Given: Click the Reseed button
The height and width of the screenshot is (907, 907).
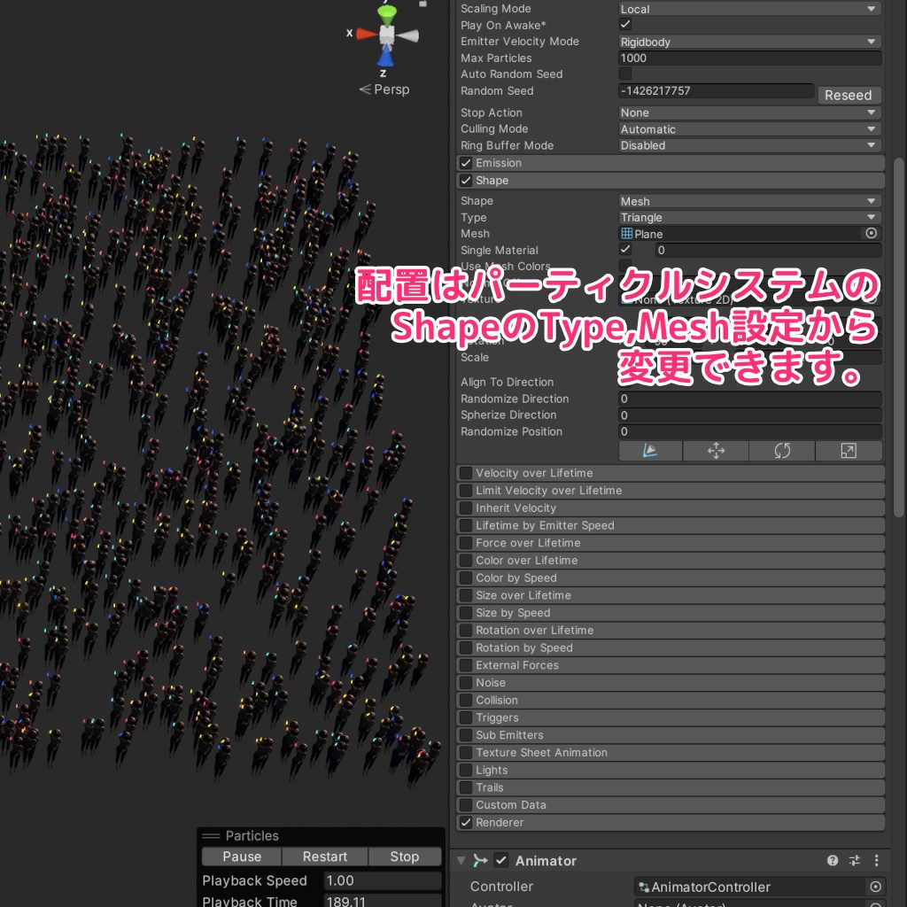Looking at the screenshot, I should (849, 94).
